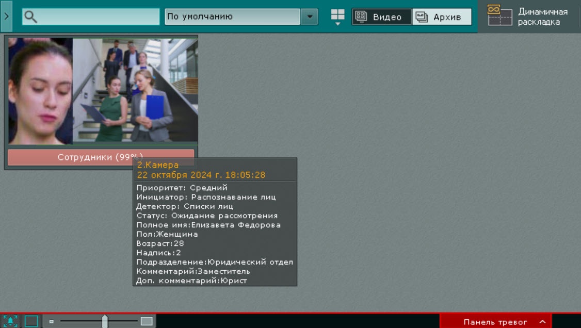
Task: Switch to the Видео tab
Action: [381, 17]
